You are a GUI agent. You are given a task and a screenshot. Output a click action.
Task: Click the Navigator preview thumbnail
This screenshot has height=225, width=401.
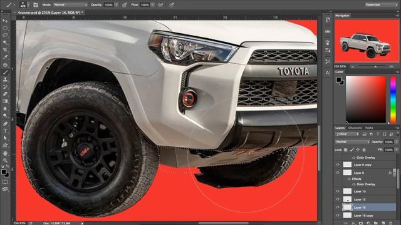point(367,41)
